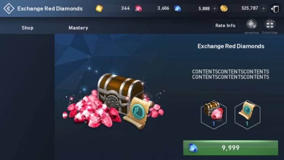
Task: Click the exit door icon
Action: click(x=275, y=9)
